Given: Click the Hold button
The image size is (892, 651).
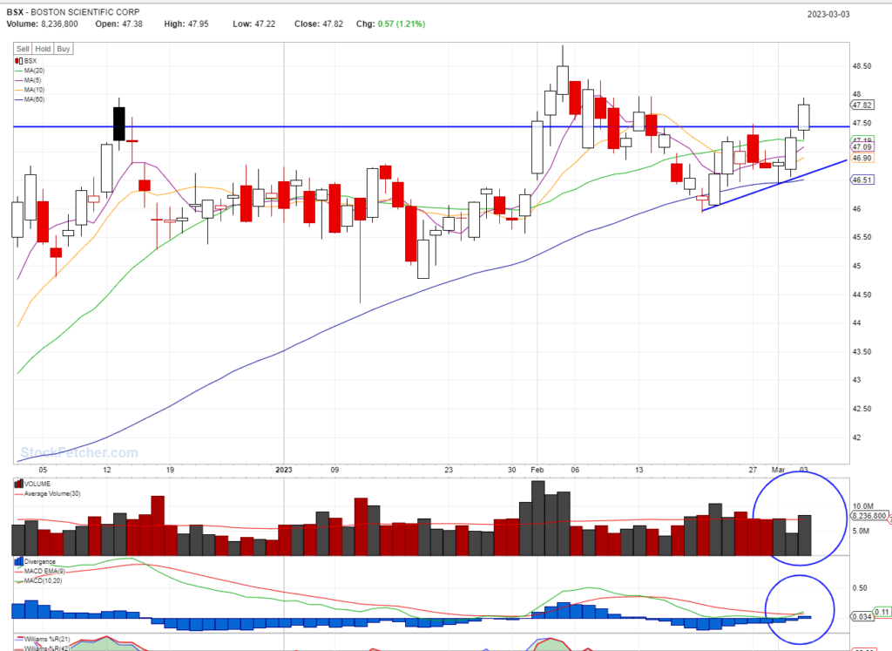Looking at the screenshot, I should [43, 49].
